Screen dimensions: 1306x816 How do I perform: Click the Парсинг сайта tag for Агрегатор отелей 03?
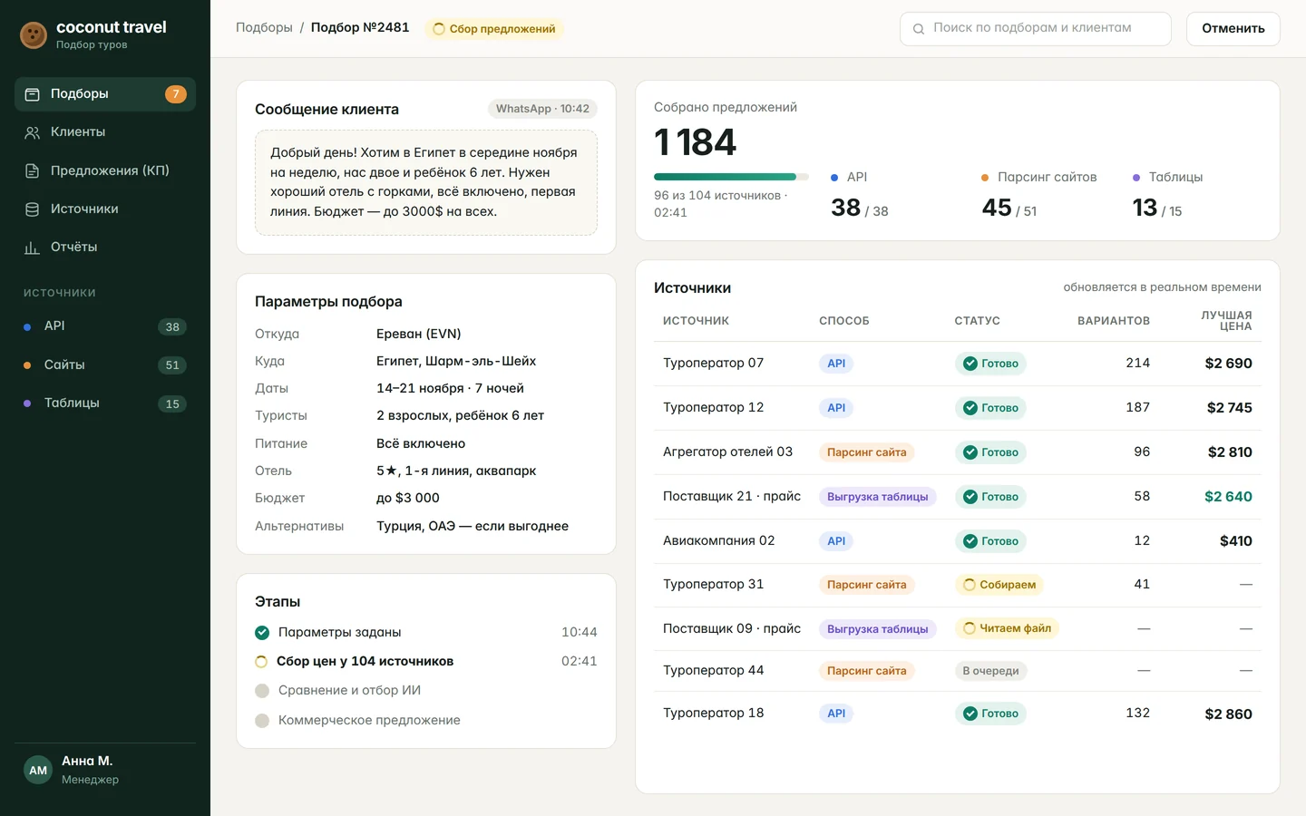tap(867, 452)
